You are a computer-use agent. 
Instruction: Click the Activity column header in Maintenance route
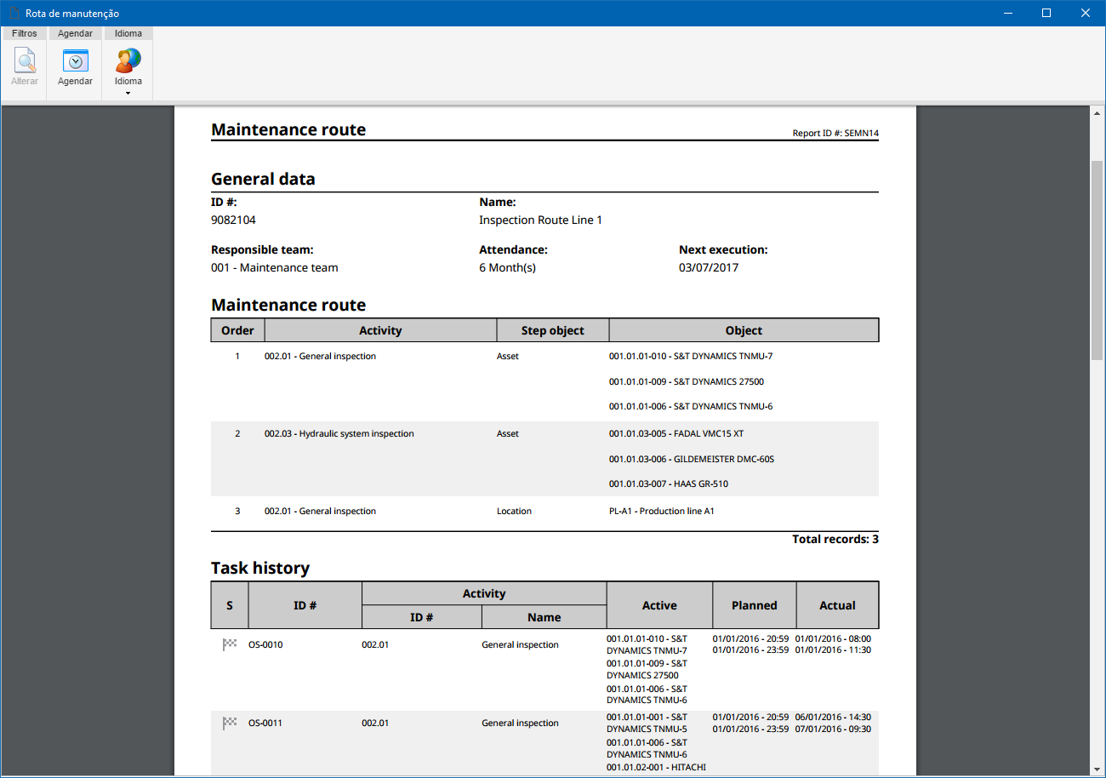click(x=380, y=330)
